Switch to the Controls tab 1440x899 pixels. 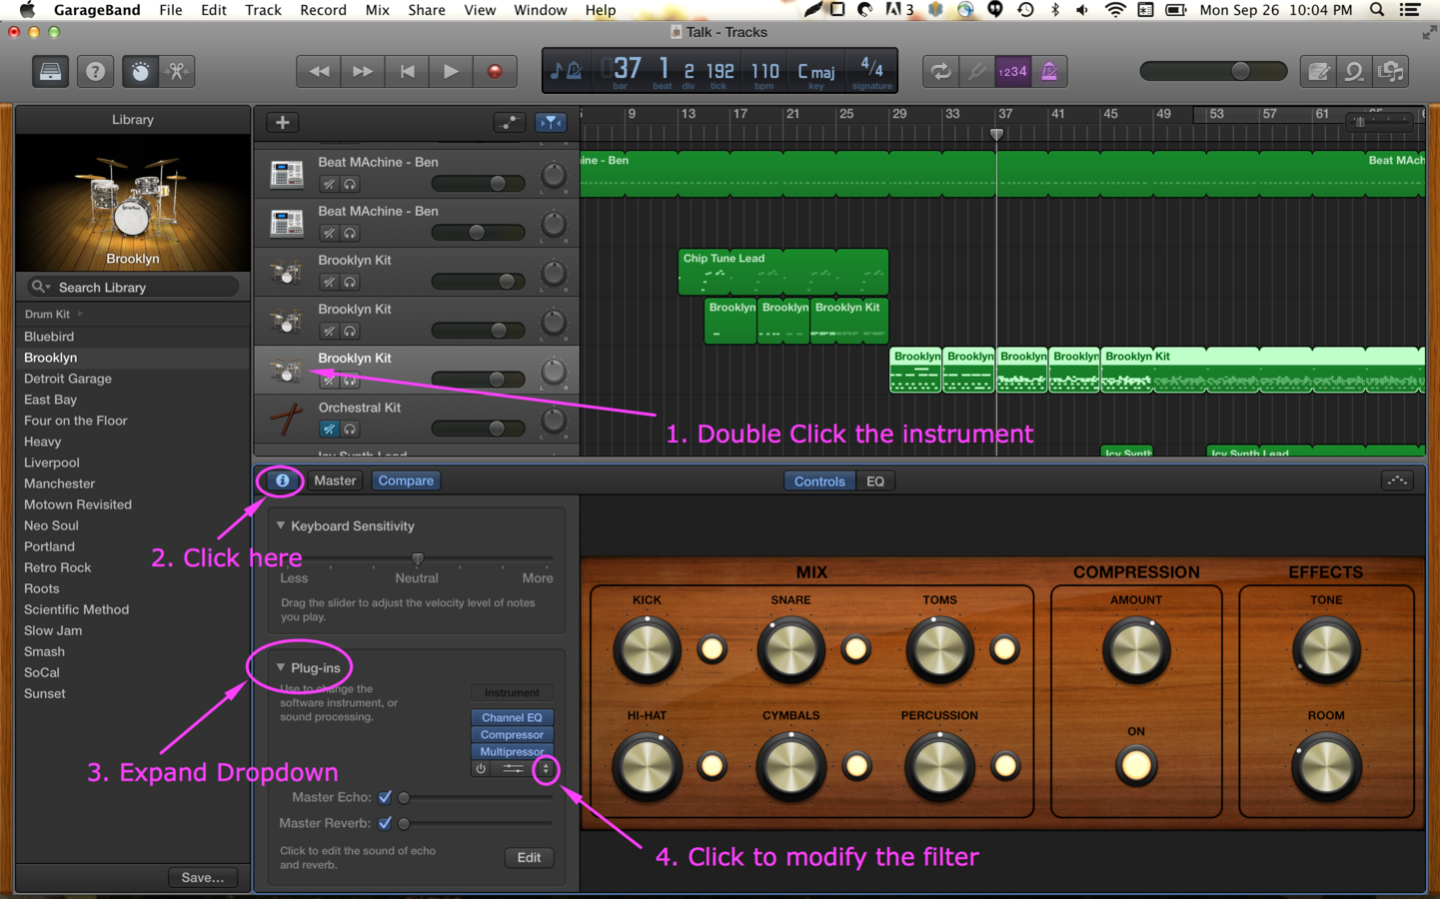click(819, 481)
